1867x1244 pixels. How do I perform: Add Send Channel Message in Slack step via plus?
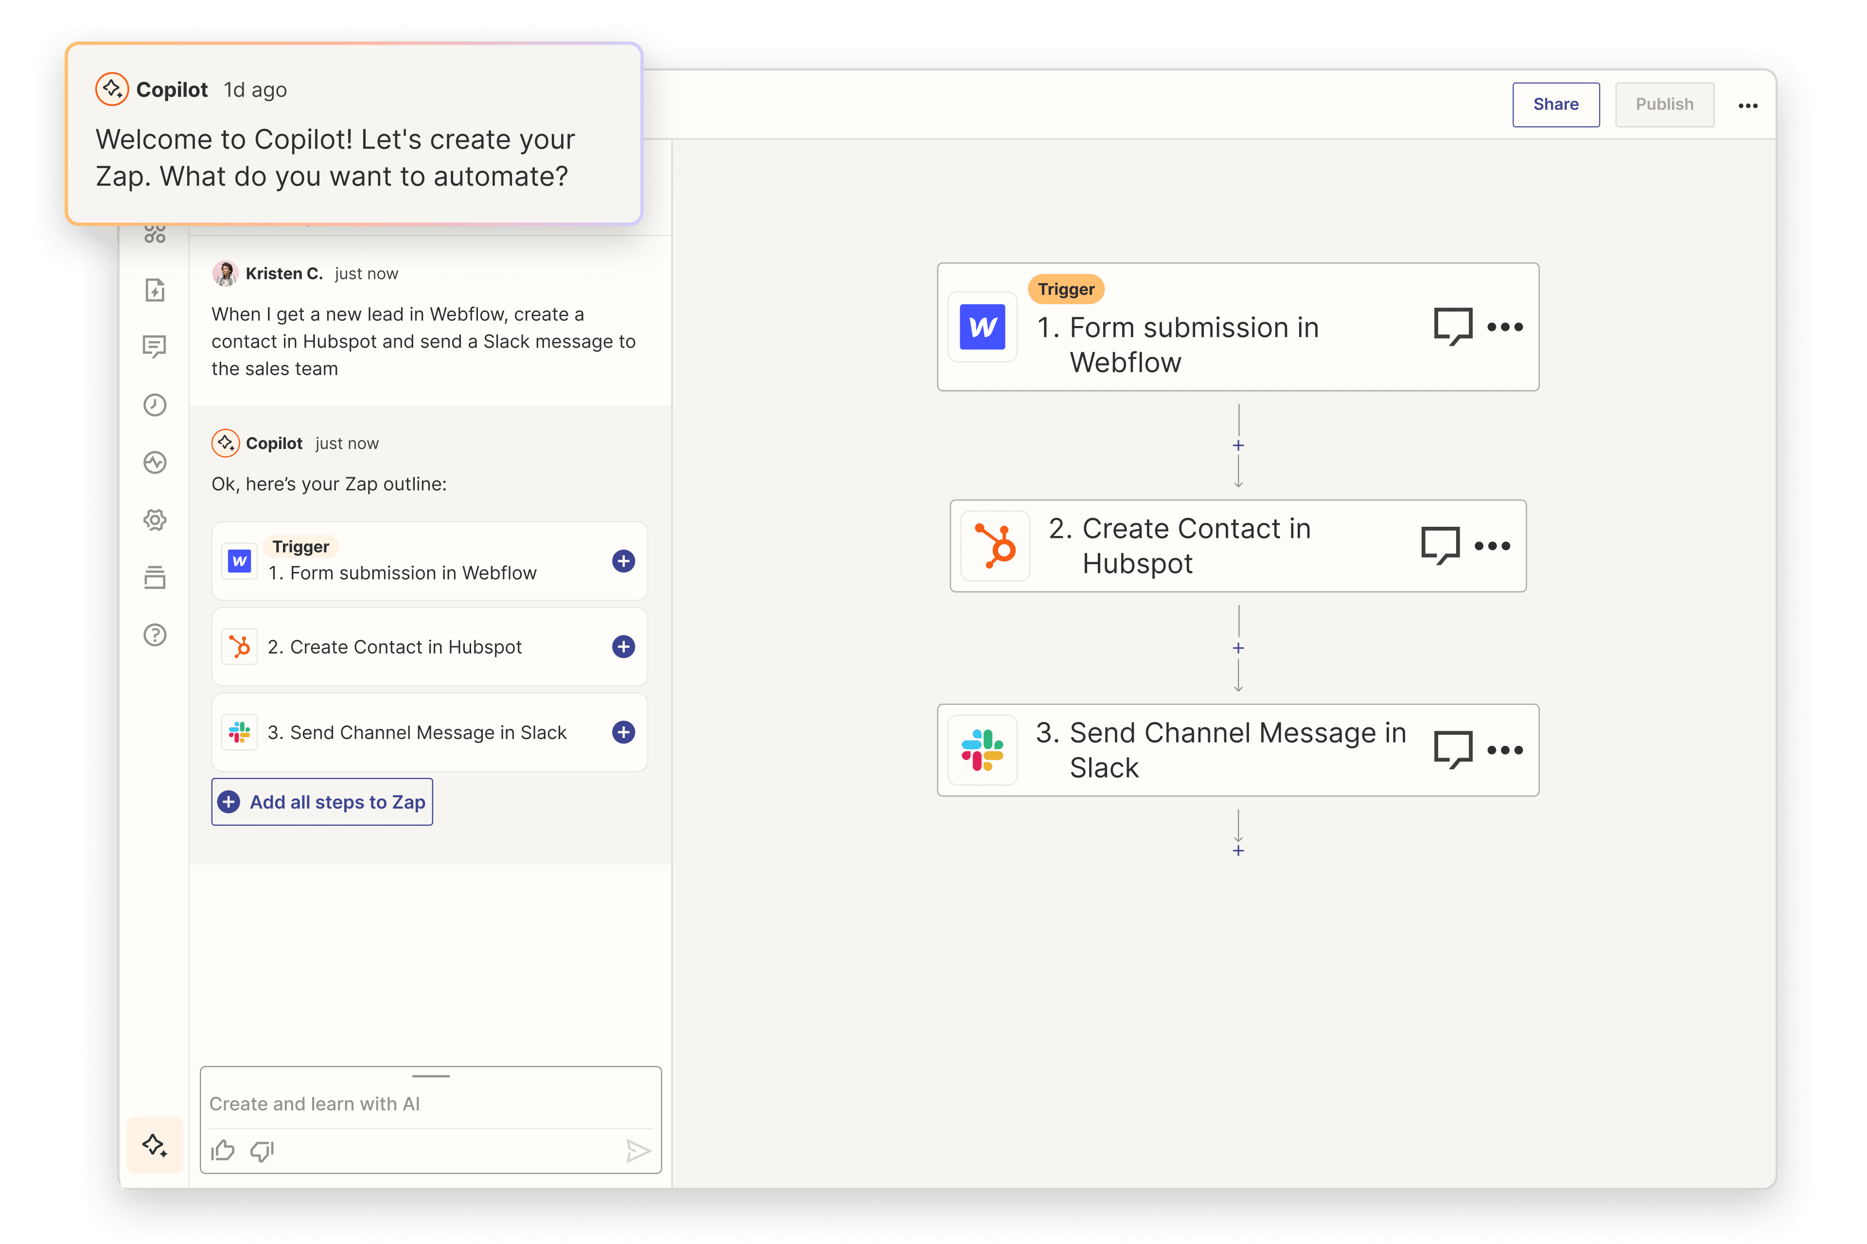[623, 732]
